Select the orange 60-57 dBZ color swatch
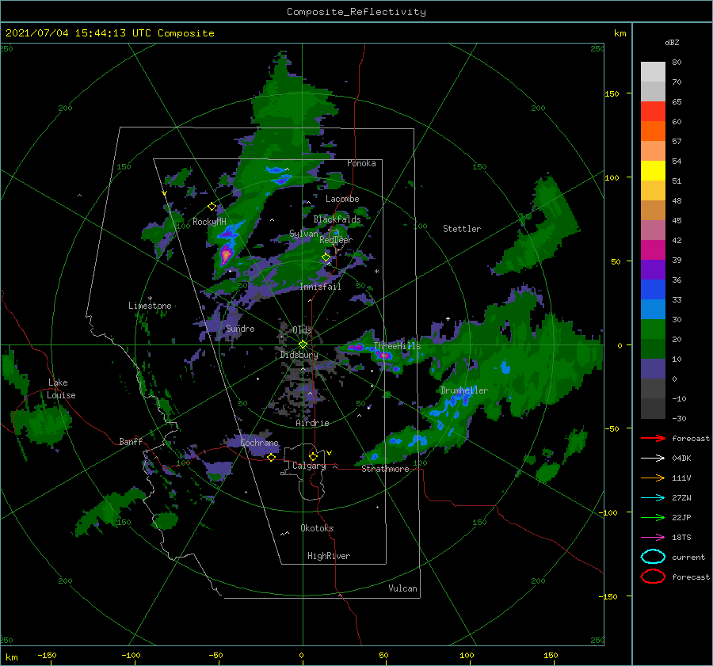 tap(653, 131)
